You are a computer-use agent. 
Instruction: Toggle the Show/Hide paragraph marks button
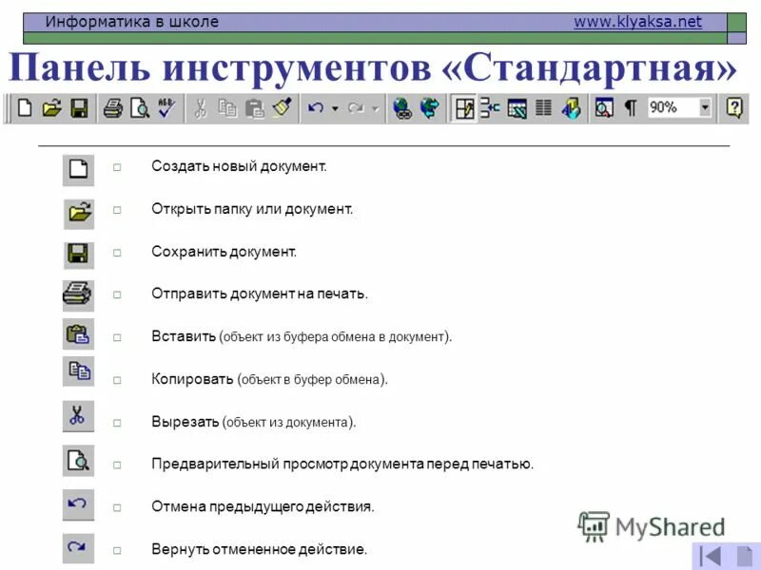(629, 107)
